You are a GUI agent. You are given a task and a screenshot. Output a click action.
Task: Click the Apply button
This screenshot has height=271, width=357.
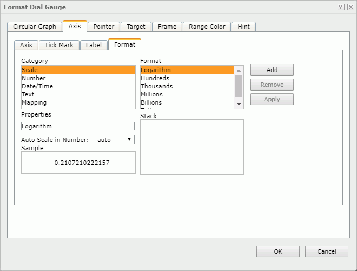point(272,99)
